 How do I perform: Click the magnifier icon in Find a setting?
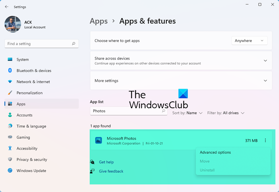pos(73,44)
